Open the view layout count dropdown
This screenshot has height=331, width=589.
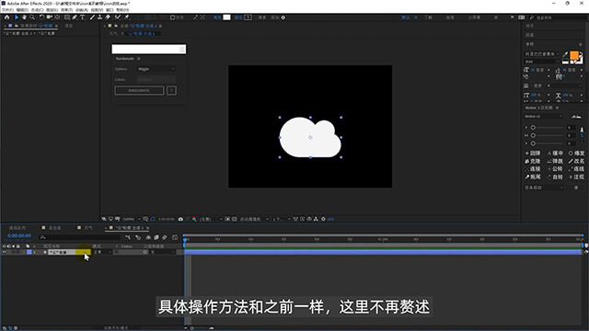[x=282, y=219]
